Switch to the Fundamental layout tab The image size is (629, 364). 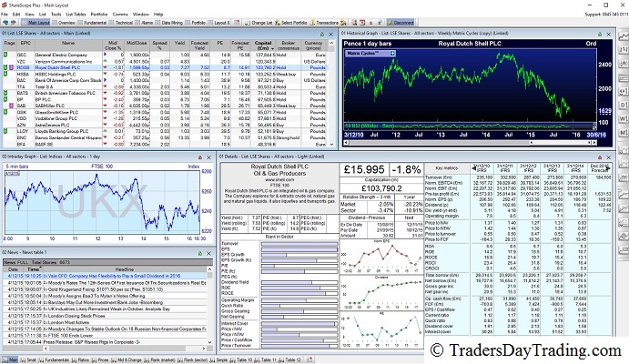pyautogui.click(x=92, y=23)
